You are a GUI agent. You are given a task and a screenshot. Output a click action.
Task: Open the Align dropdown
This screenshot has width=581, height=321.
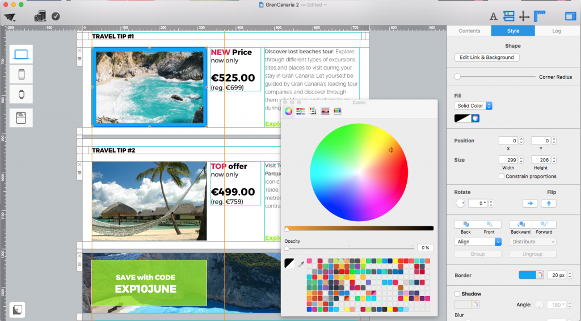478,242
